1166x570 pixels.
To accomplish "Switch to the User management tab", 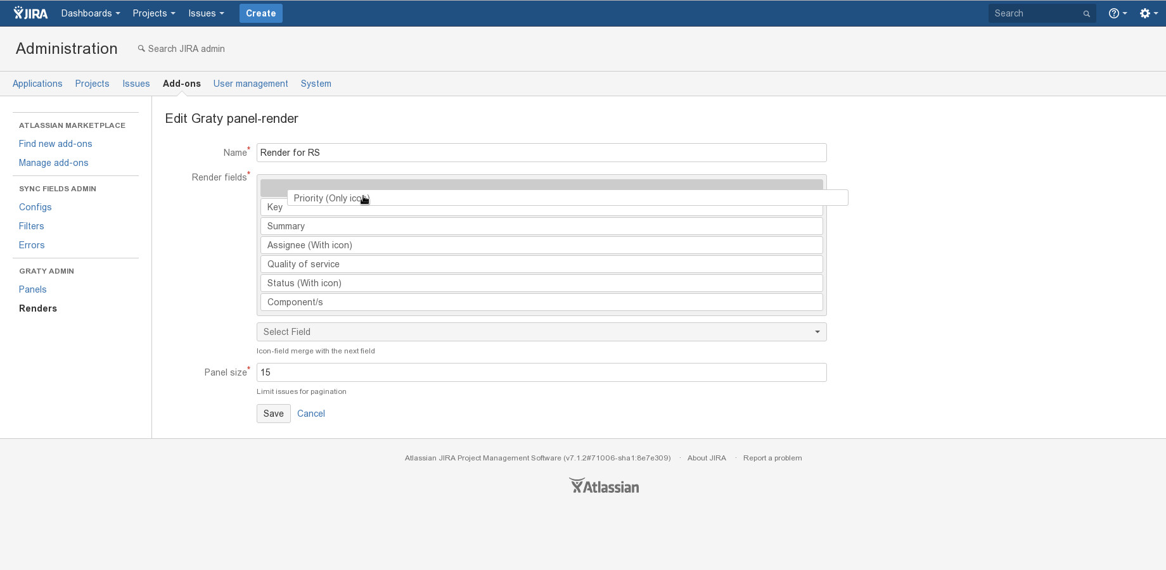I will 250,84.
